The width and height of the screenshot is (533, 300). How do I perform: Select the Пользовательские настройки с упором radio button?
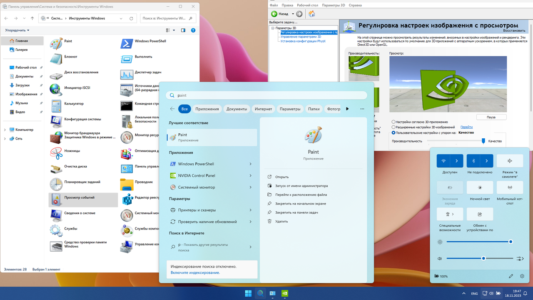(x=394, y=132)
